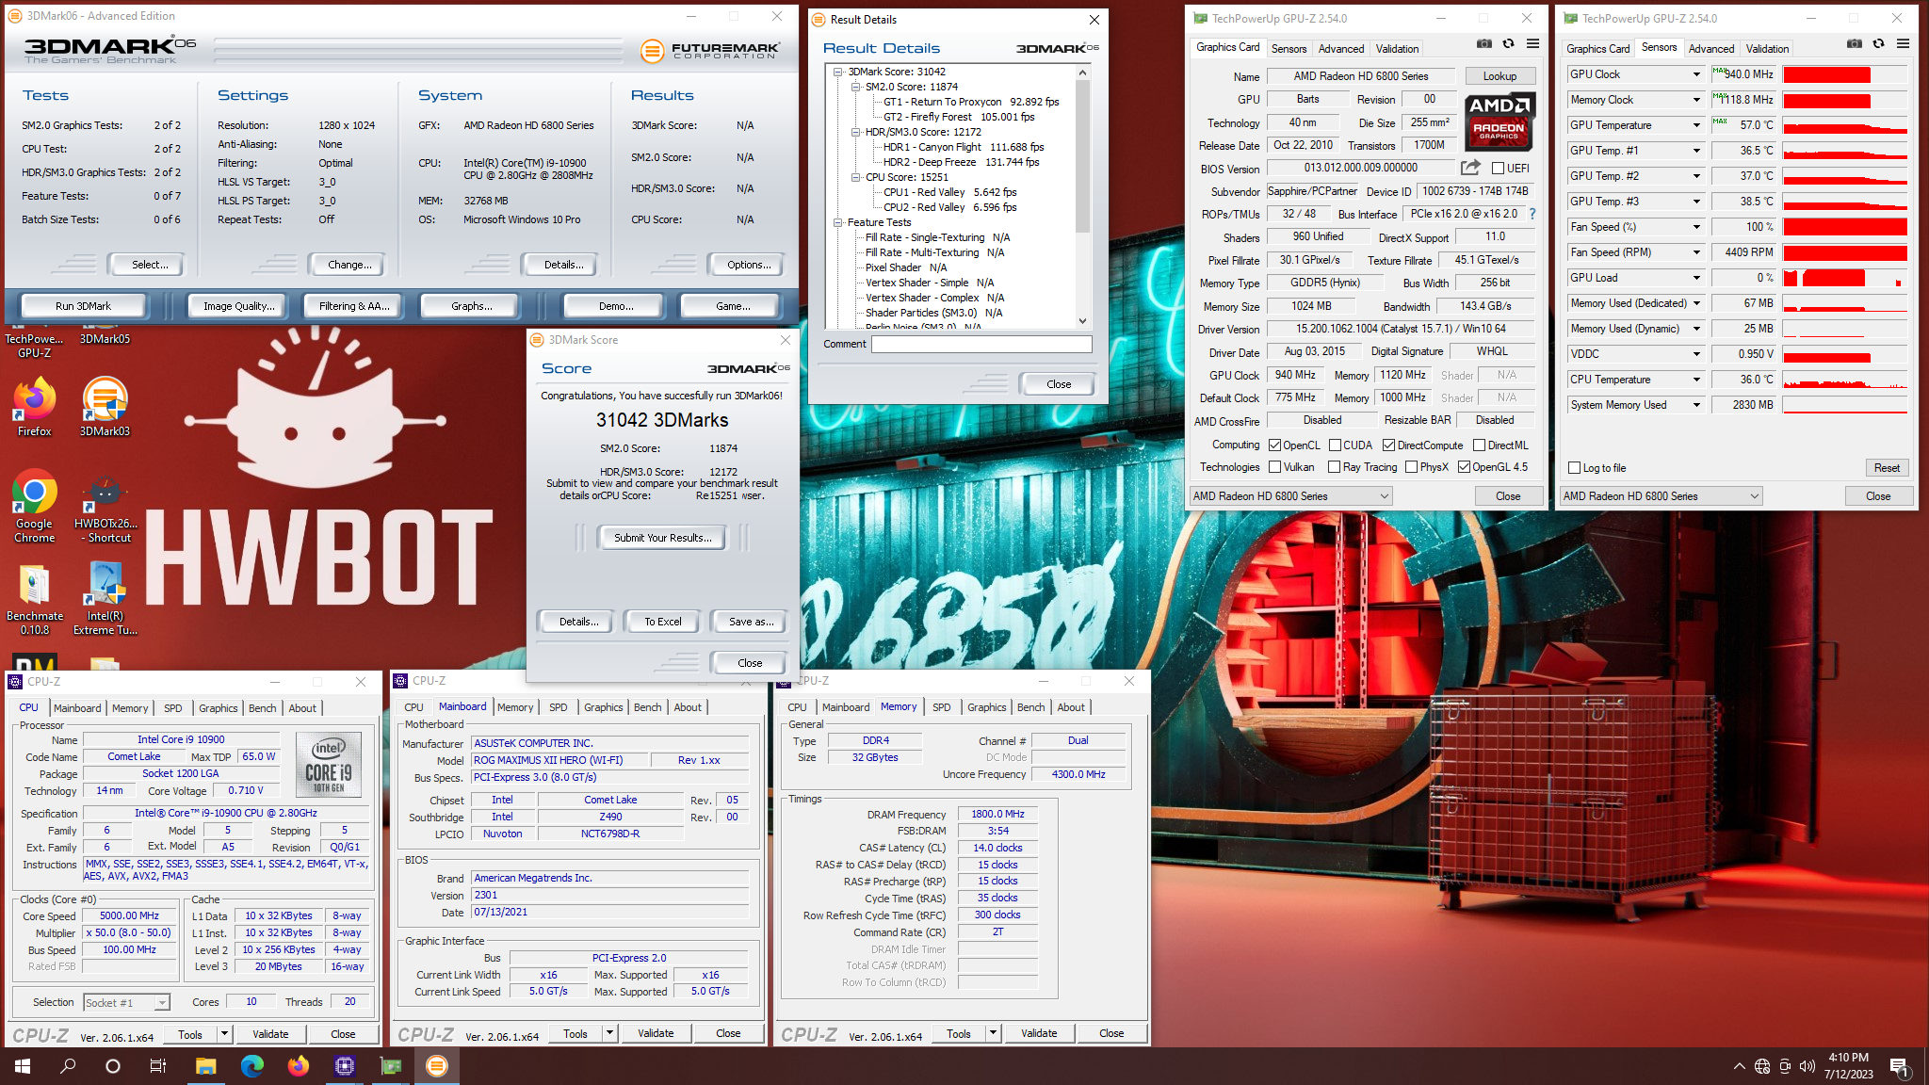The width and height of the screenshot is (1929, 1085).
Task: Toggle the Vulkan checkbox in GPU-Z
Action: click(1274, 467)
